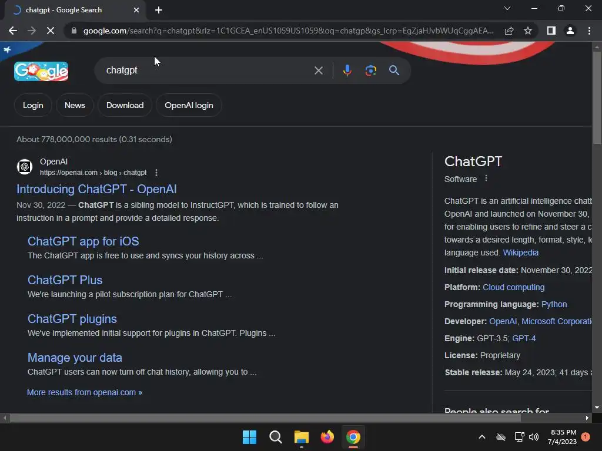
Task: Open the Wikipedia source link
Action: (x=521, y=253)
